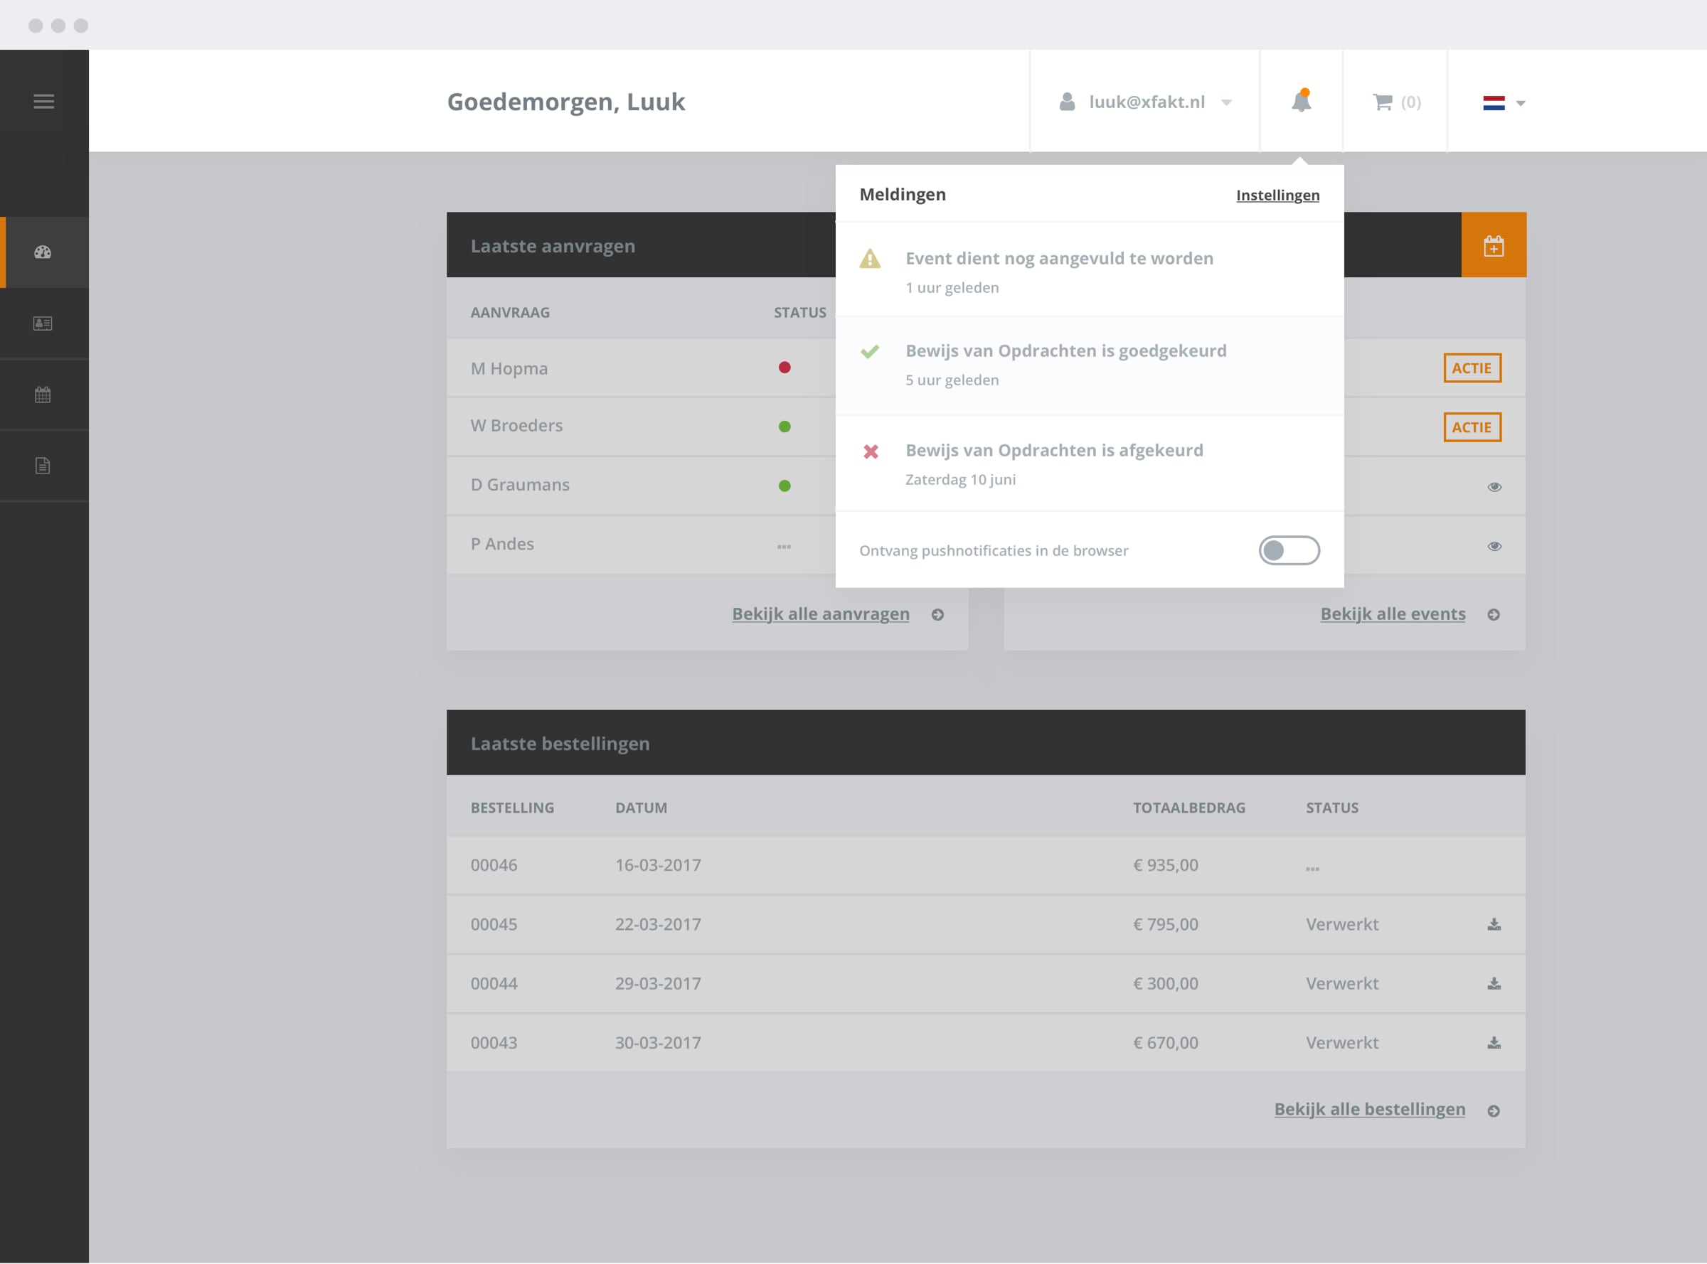Open Instellingen link in Meldingen

(1277, 195)
